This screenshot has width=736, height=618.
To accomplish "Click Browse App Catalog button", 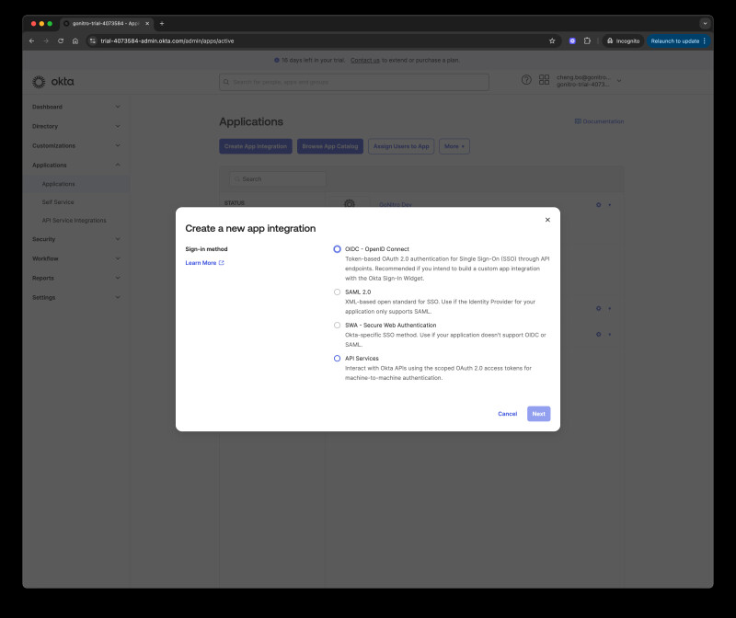I will [330, 146].
